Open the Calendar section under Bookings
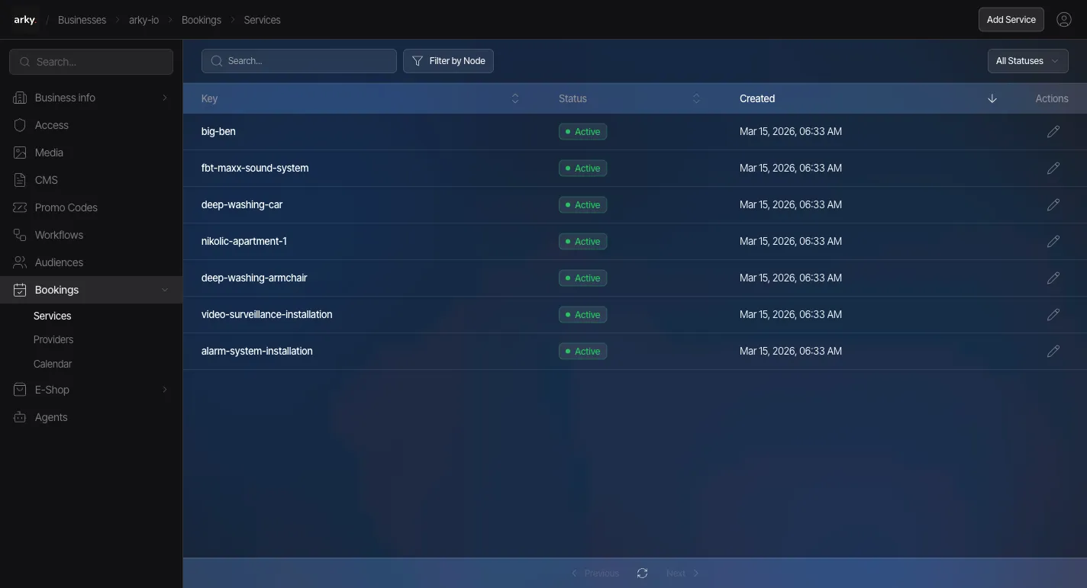This screenshot has width=1087, height=588. pos(52,364)
